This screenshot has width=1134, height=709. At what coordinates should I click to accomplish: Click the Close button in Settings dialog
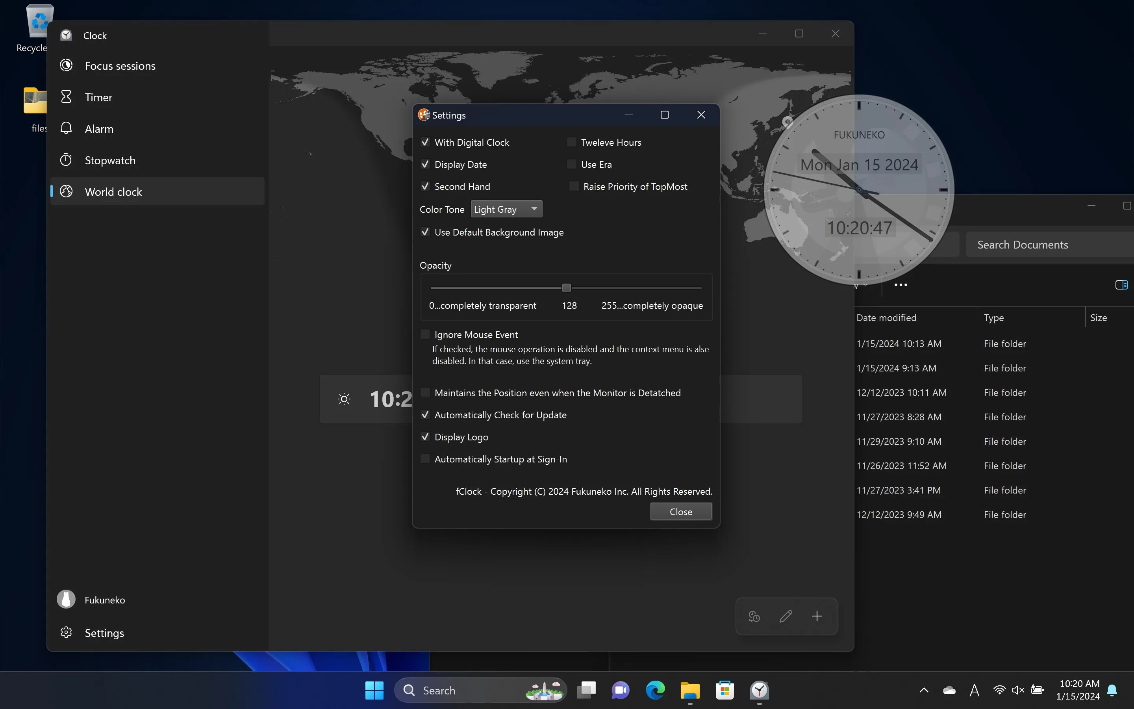coord(680,512)
